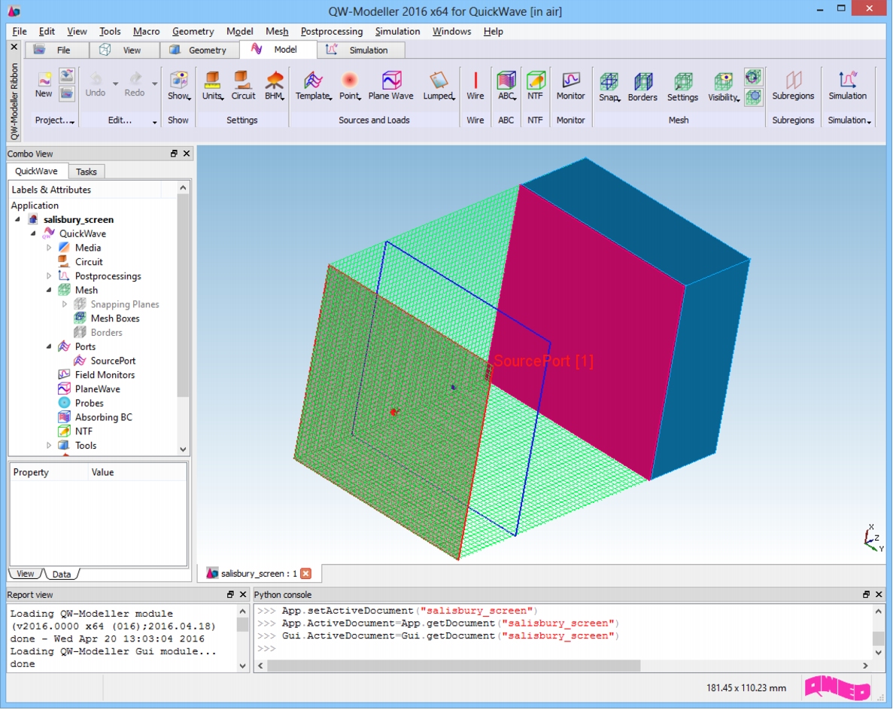The height and width of the screenshot is (710, 893).
Task: Select the Absorbing BC tree item
Action: coord(103,417)
